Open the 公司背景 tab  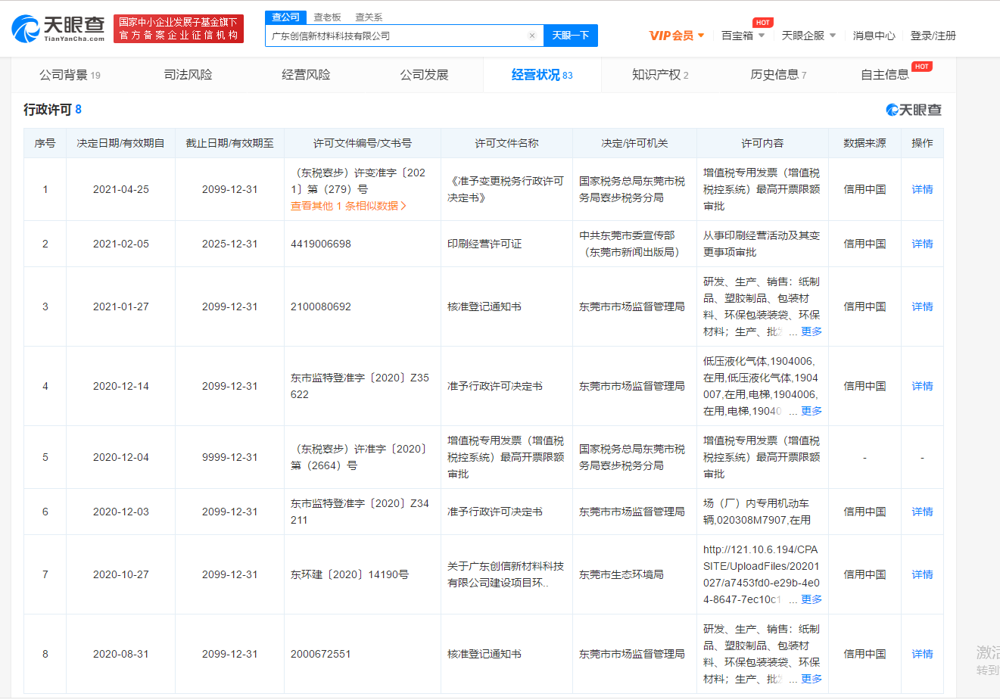[70, 75]
